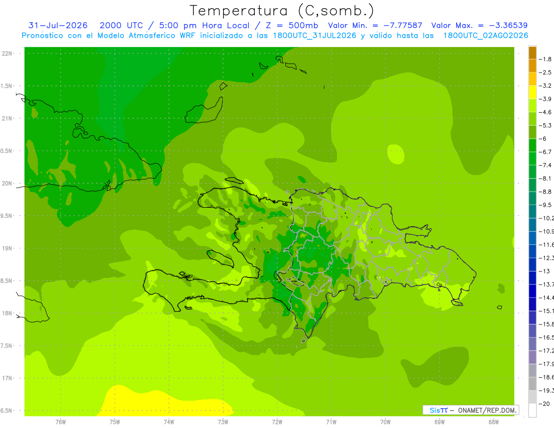Viewport: 554px width, 428px height.
Task: Click the '68W' longitude axis label
Action: coord(494,422)
